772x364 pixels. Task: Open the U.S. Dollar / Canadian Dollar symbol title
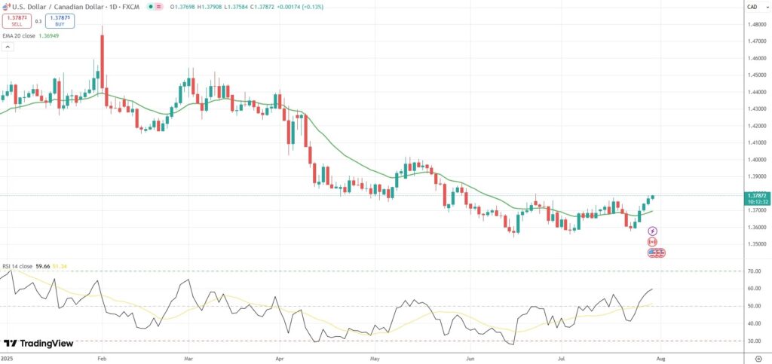78,8
